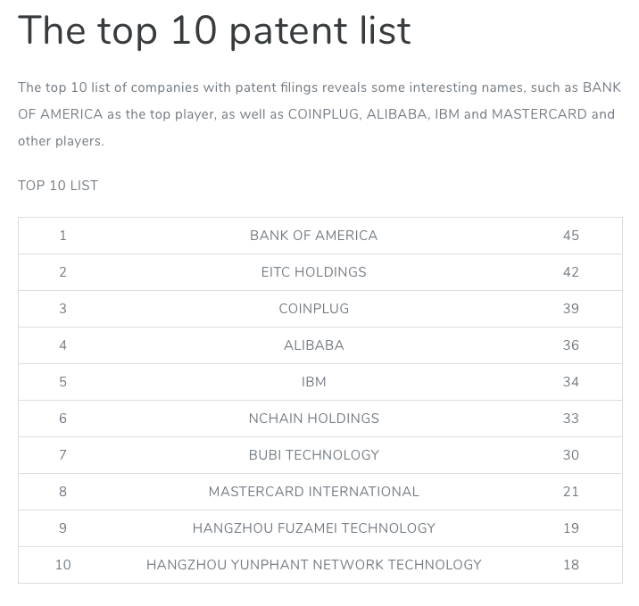Select the BANK OF AMERICA table cell
Screen dimensions: 639x606
313,236
